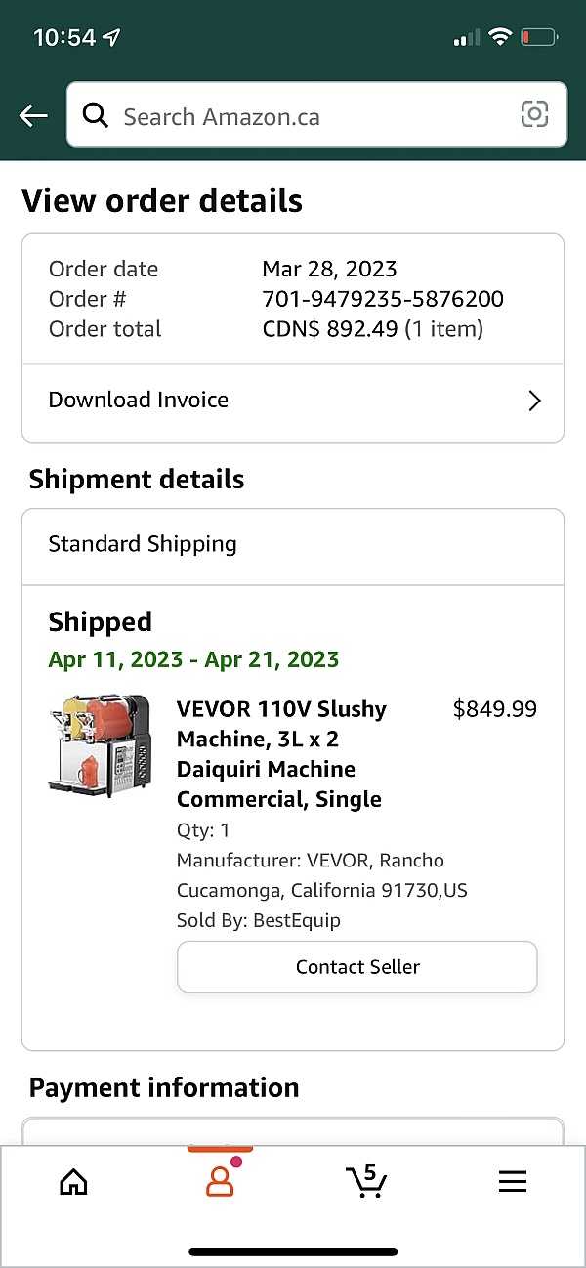Open Payment information section header

(164, 1087)
